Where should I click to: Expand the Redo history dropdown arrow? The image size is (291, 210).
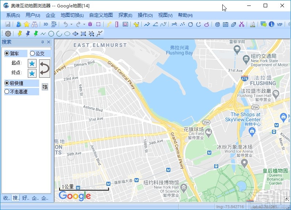[x=84, y=24]
